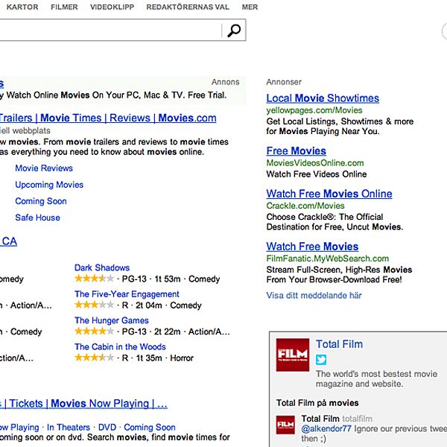
Task: Click the Total Film logo thumbnail
Action: (x=292, y=355)
